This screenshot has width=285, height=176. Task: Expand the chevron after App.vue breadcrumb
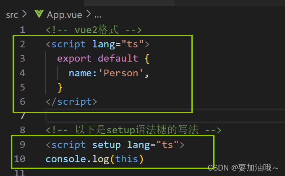[x=88, y=14]
